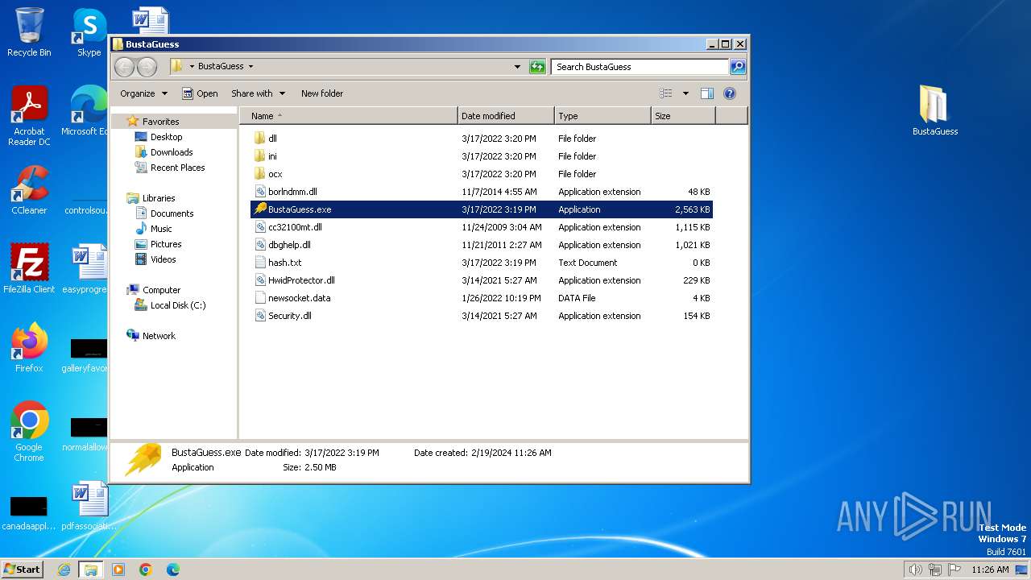
Task: Select Local Disk (C:) in navigation pane
Action: click(177, 305)
